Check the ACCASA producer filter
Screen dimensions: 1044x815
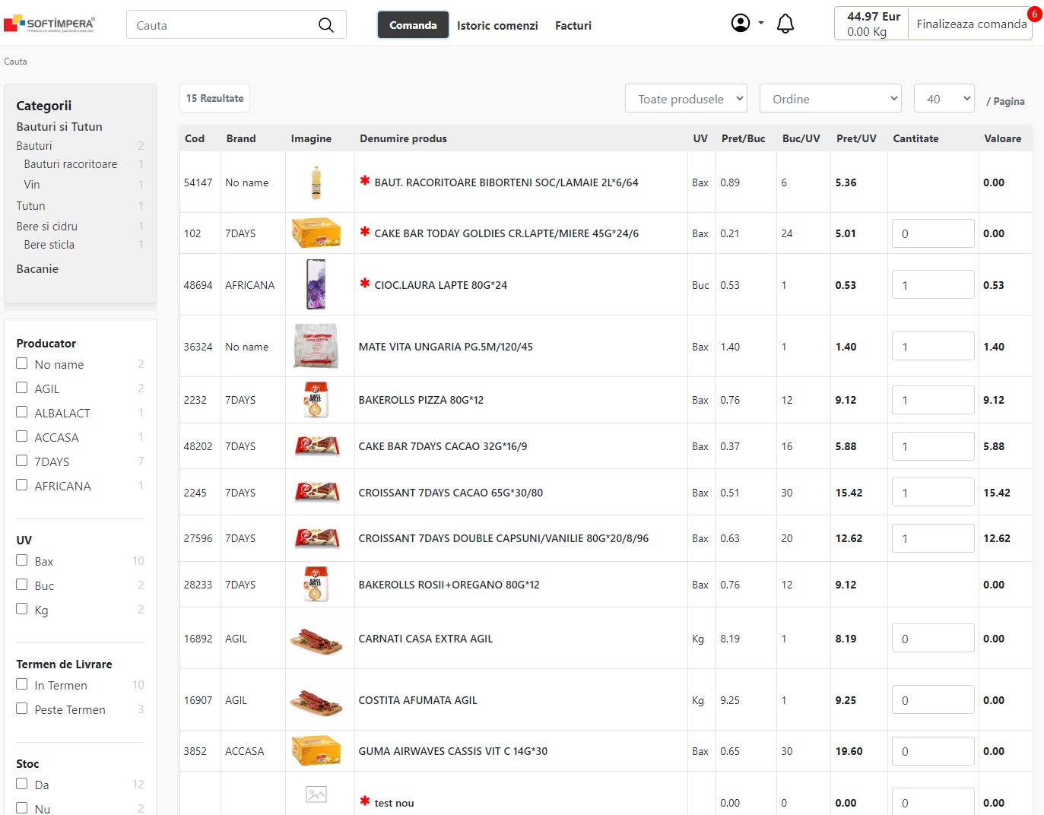click(22, 436)
